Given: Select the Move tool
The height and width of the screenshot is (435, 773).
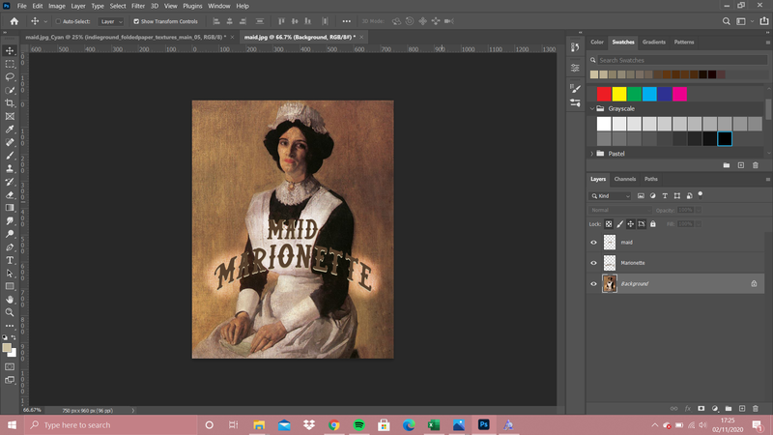Looking at the screenshot, I should [10, 51].
